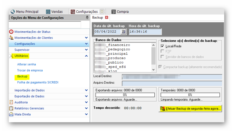This screenshot has width=233, height=131.
Task: Switch to the Vendas tab
Action: (x=54, y=12)
